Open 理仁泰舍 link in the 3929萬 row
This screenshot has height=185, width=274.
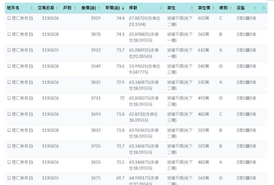point(20,18)
